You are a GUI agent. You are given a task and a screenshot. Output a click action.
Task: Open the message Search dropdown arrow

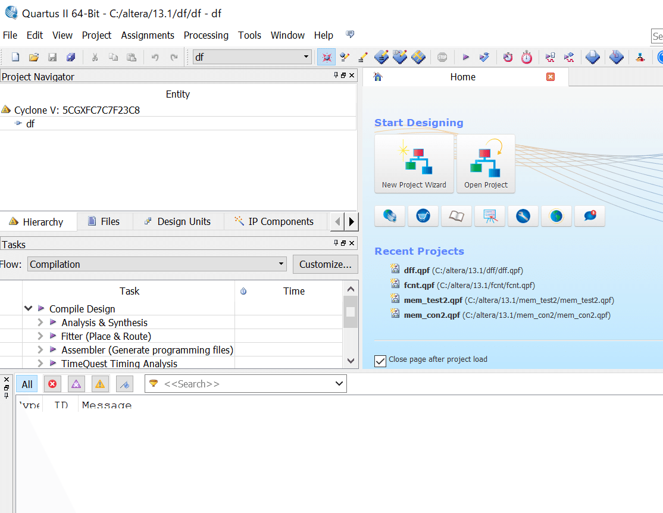point(339,384)
